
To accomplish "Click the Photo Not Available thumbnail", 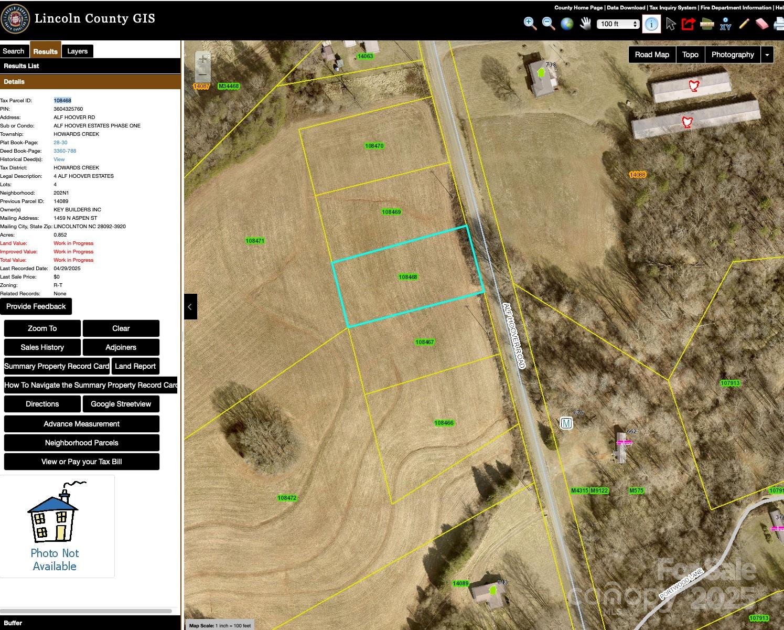I will [57, 526].
